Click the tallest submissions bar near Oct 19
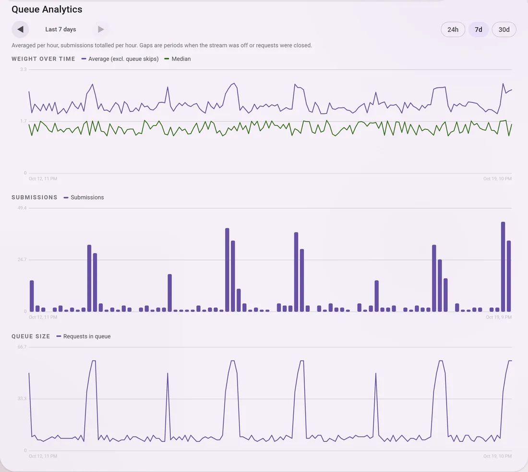Viewport: 528px width, 472px height. click(x=503, y=267)
